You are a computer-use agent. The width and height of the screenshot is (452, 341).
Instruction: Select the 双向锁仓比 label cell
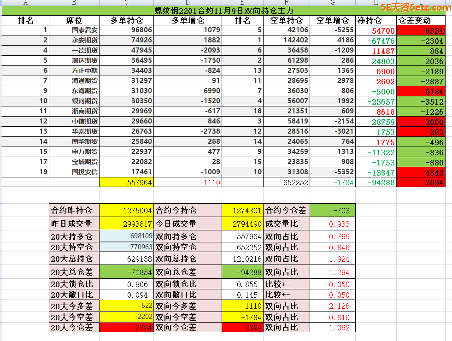[x=188, y=284]
